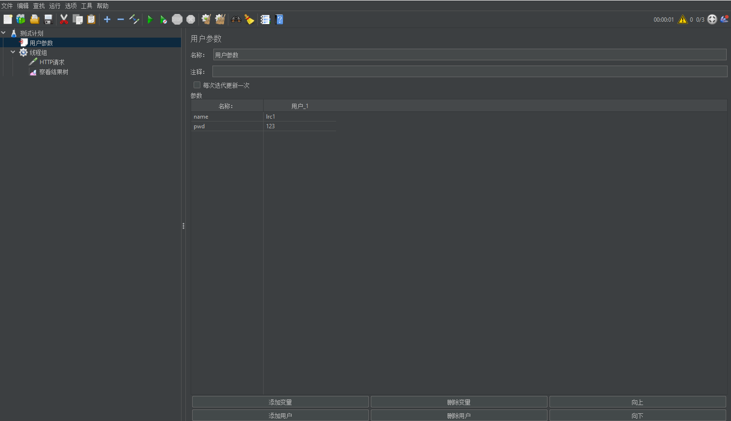Select the 用户参数 tree item
This screenshot has width=731, height=421.
click(42, 43)
